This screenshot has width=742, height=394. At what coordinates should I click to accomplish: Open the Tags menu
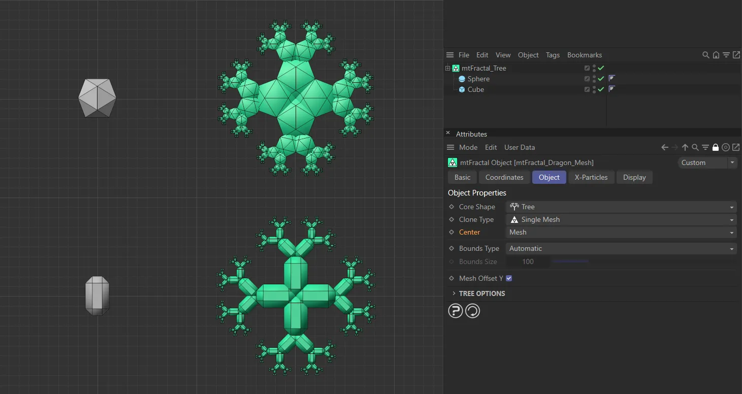553,55
